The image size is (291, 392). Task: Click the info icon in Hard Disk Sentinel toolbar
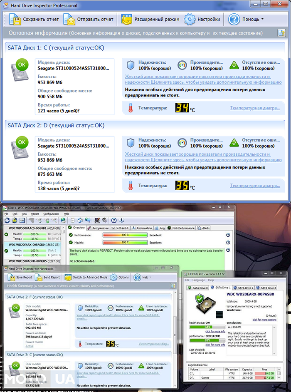[121, 220]
